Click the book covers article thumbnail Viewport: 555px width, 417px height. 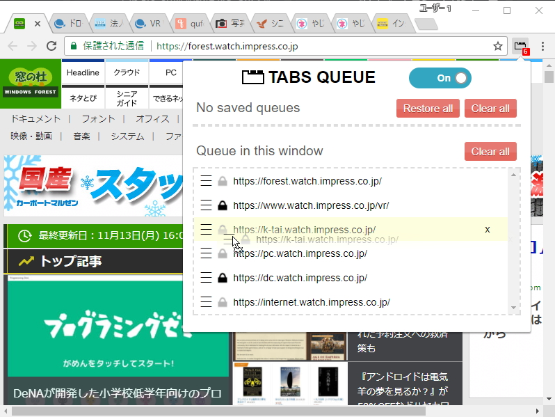tap(290, 384)
